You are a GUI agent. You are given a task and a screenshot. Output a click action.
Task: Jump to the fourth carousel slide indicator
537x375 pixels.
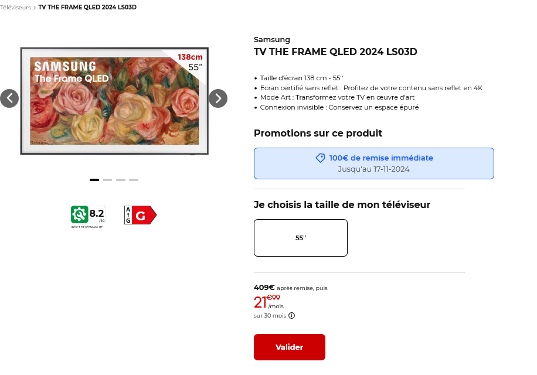pyautogui.click(x=134, y=180)
